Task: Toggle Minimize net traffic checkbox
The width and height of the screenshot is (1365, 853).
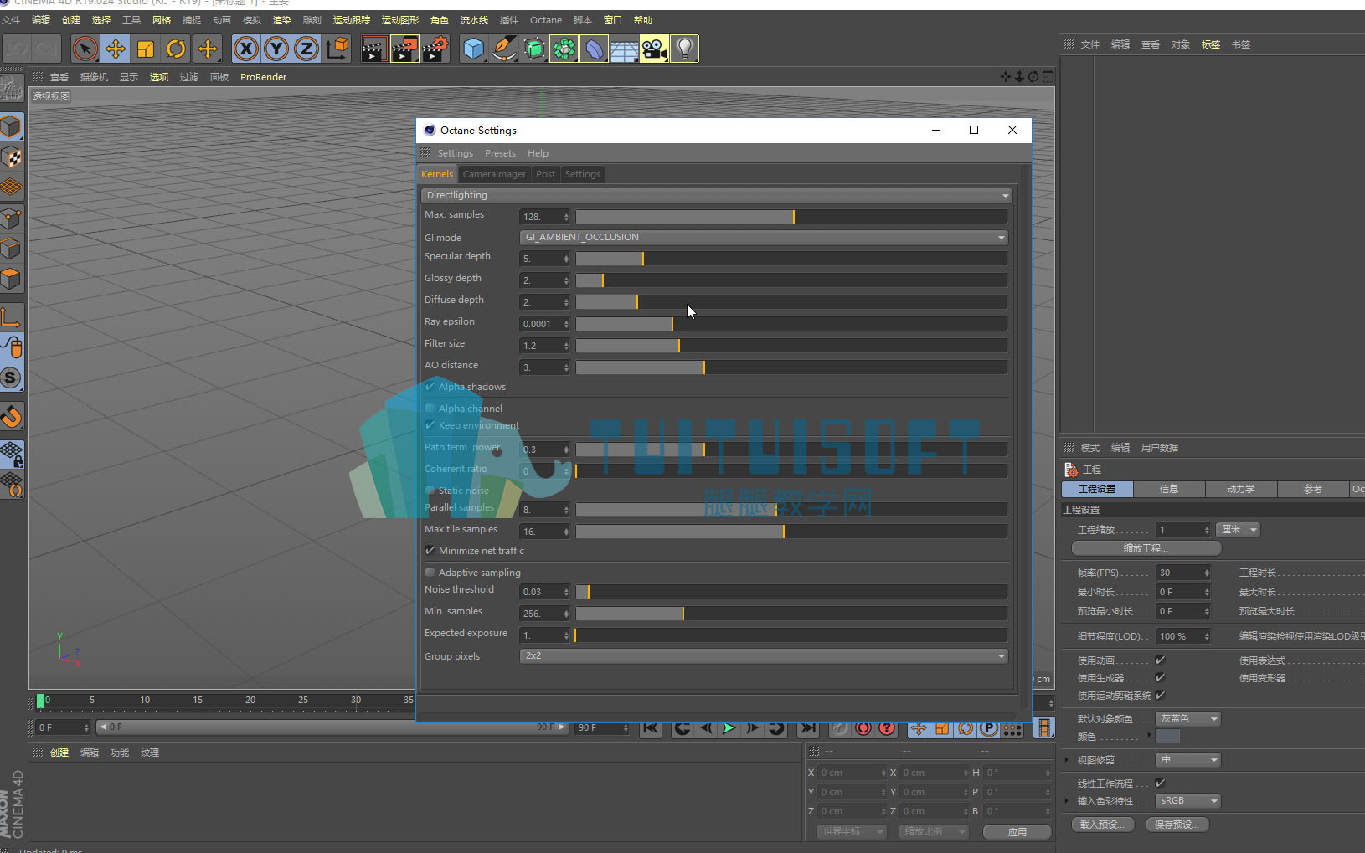Action: (430, 551)
